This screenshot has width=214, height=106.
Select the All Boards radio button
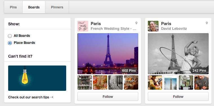10,36
